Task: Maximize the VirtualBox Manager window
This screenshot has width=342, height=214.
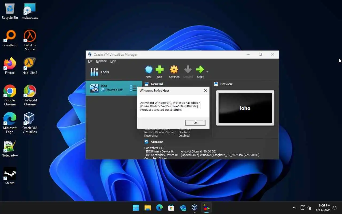Action: click(x=260, y=54)
